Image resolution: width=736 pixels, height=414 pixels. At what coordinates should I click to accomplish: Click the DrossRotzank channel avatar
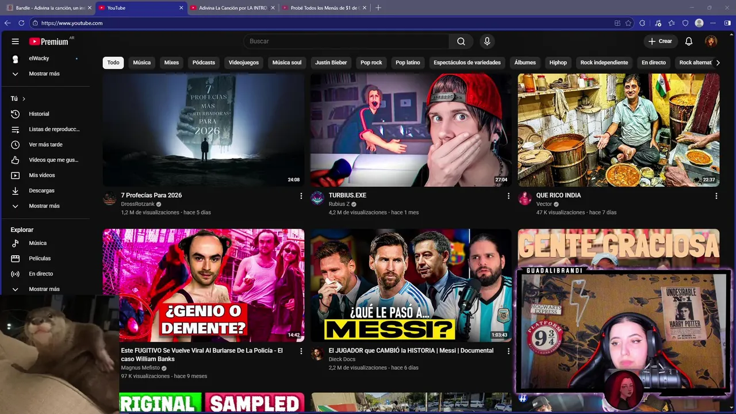[x=110, y=198]
